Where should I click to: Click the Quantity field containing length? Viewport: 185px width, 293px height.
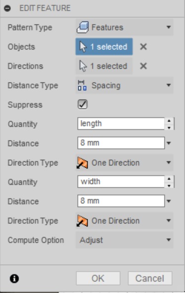(x=121, y=124)
